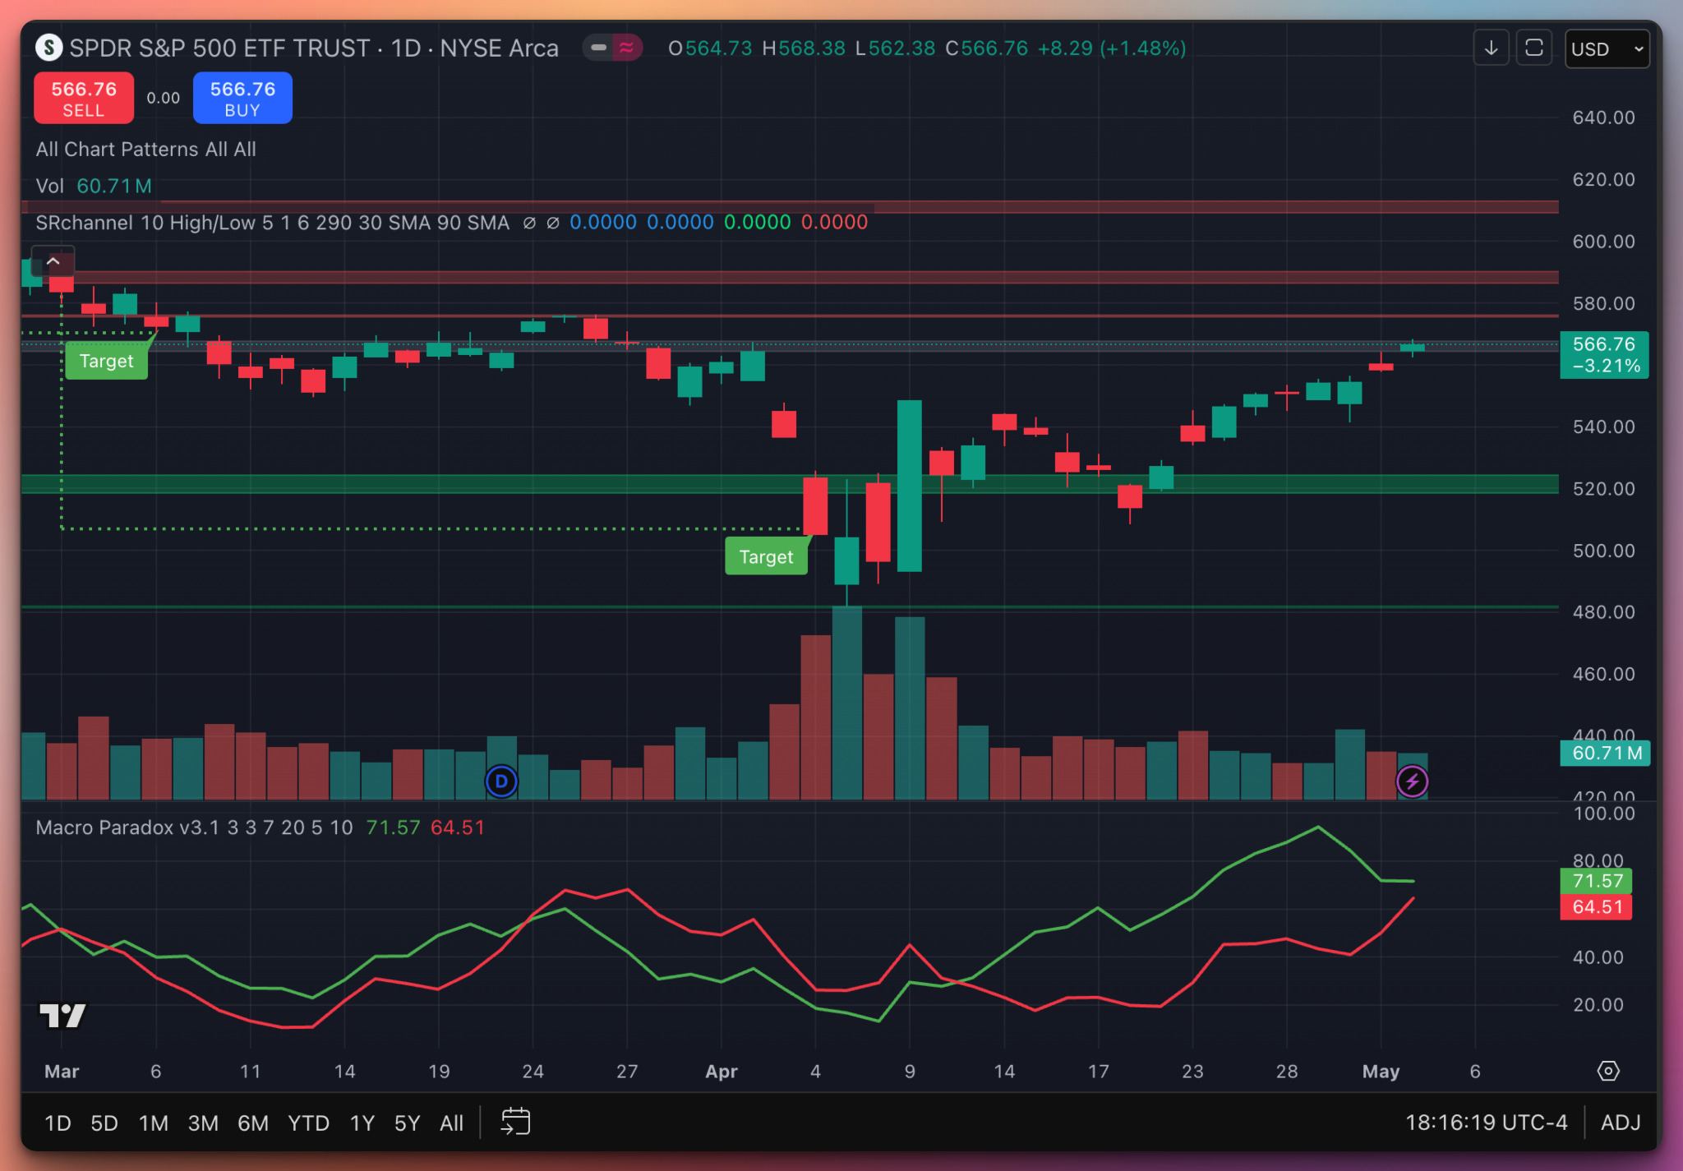Toggle the ADJ adjusted data option
1683x1171 pixels.
(x=1621, y=1123)
